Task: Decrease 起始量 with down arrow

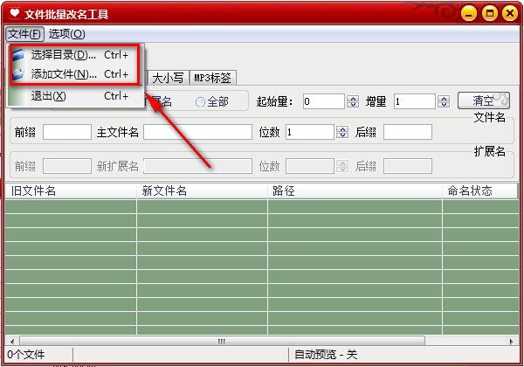Action: click(x=353, y=105)
